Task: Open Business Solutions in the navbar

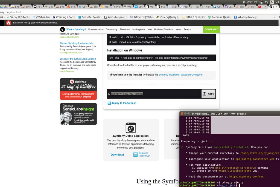Action: (x=164, y=29)
